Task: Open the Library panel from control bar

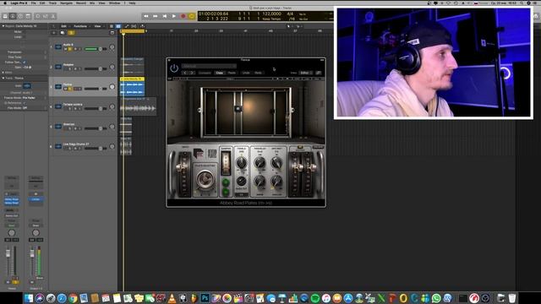Action: (5, 16)
